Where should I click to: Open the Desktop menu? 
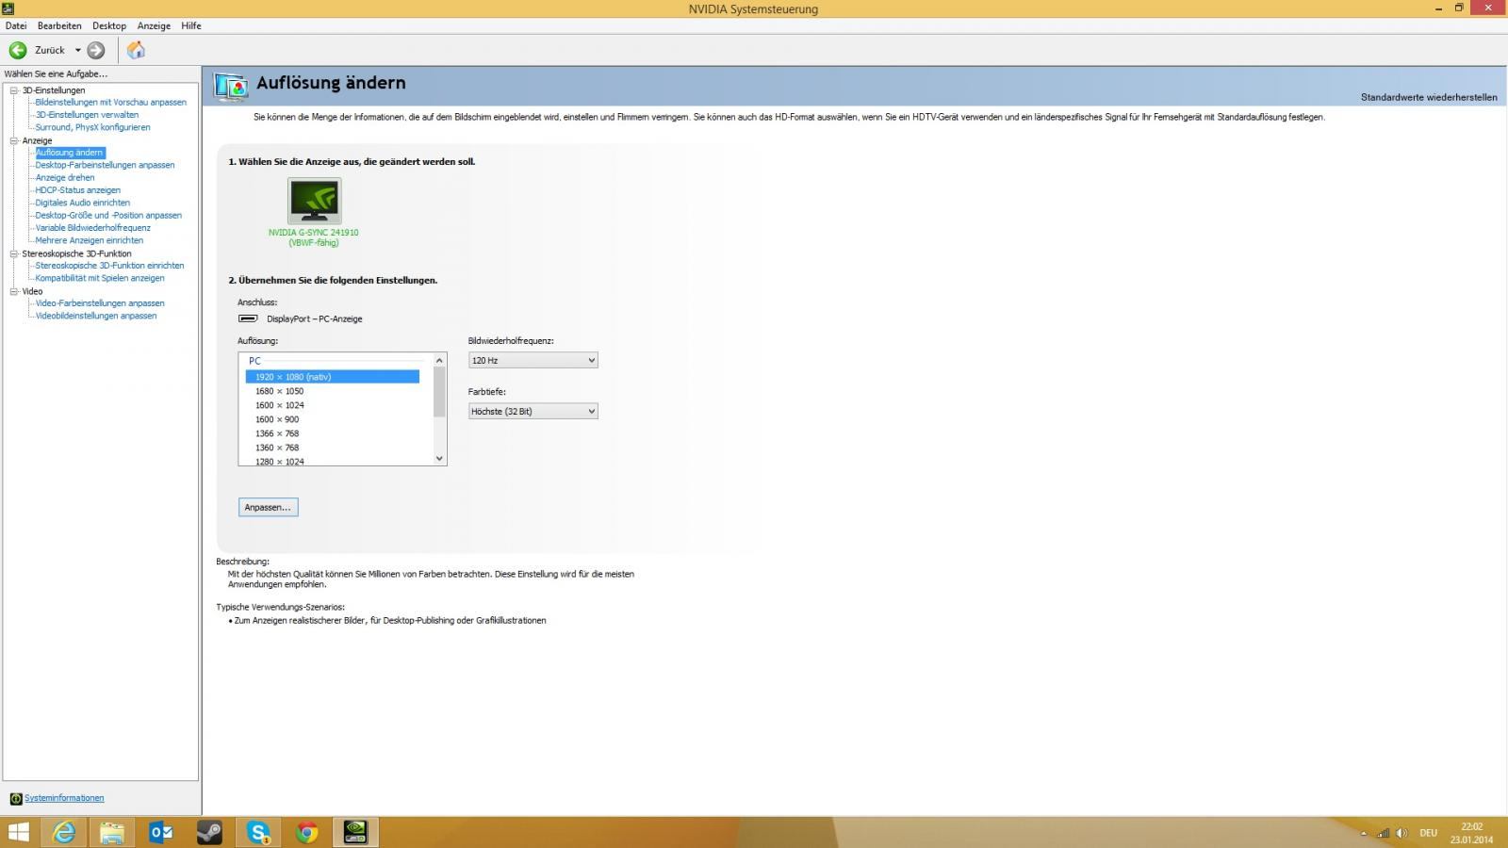coord(109,25)
